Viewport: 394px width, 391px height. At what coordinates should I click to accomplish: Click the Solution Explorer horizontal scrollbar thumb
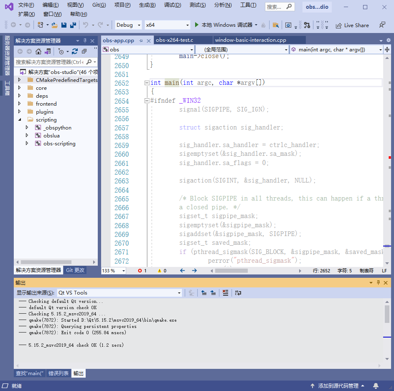point(46,262)
